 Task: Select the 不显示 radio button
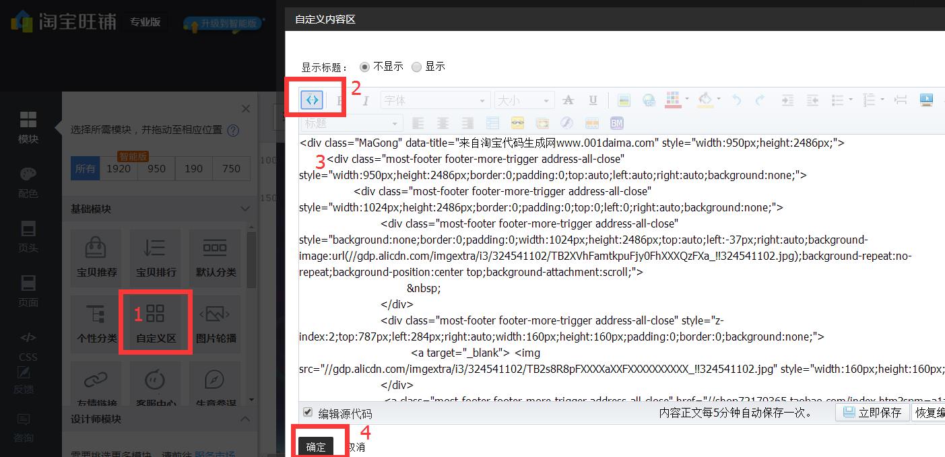[x=364, y=66]
